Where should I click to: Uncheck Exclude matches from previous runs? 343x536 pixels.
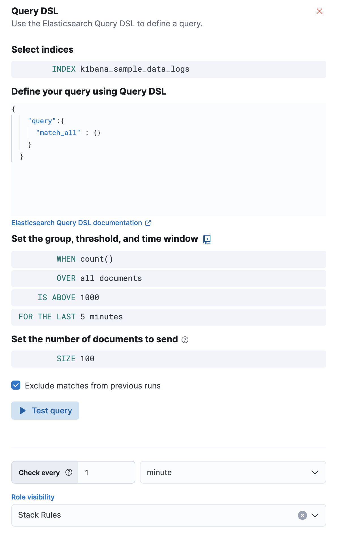click(x=16, y=385)
